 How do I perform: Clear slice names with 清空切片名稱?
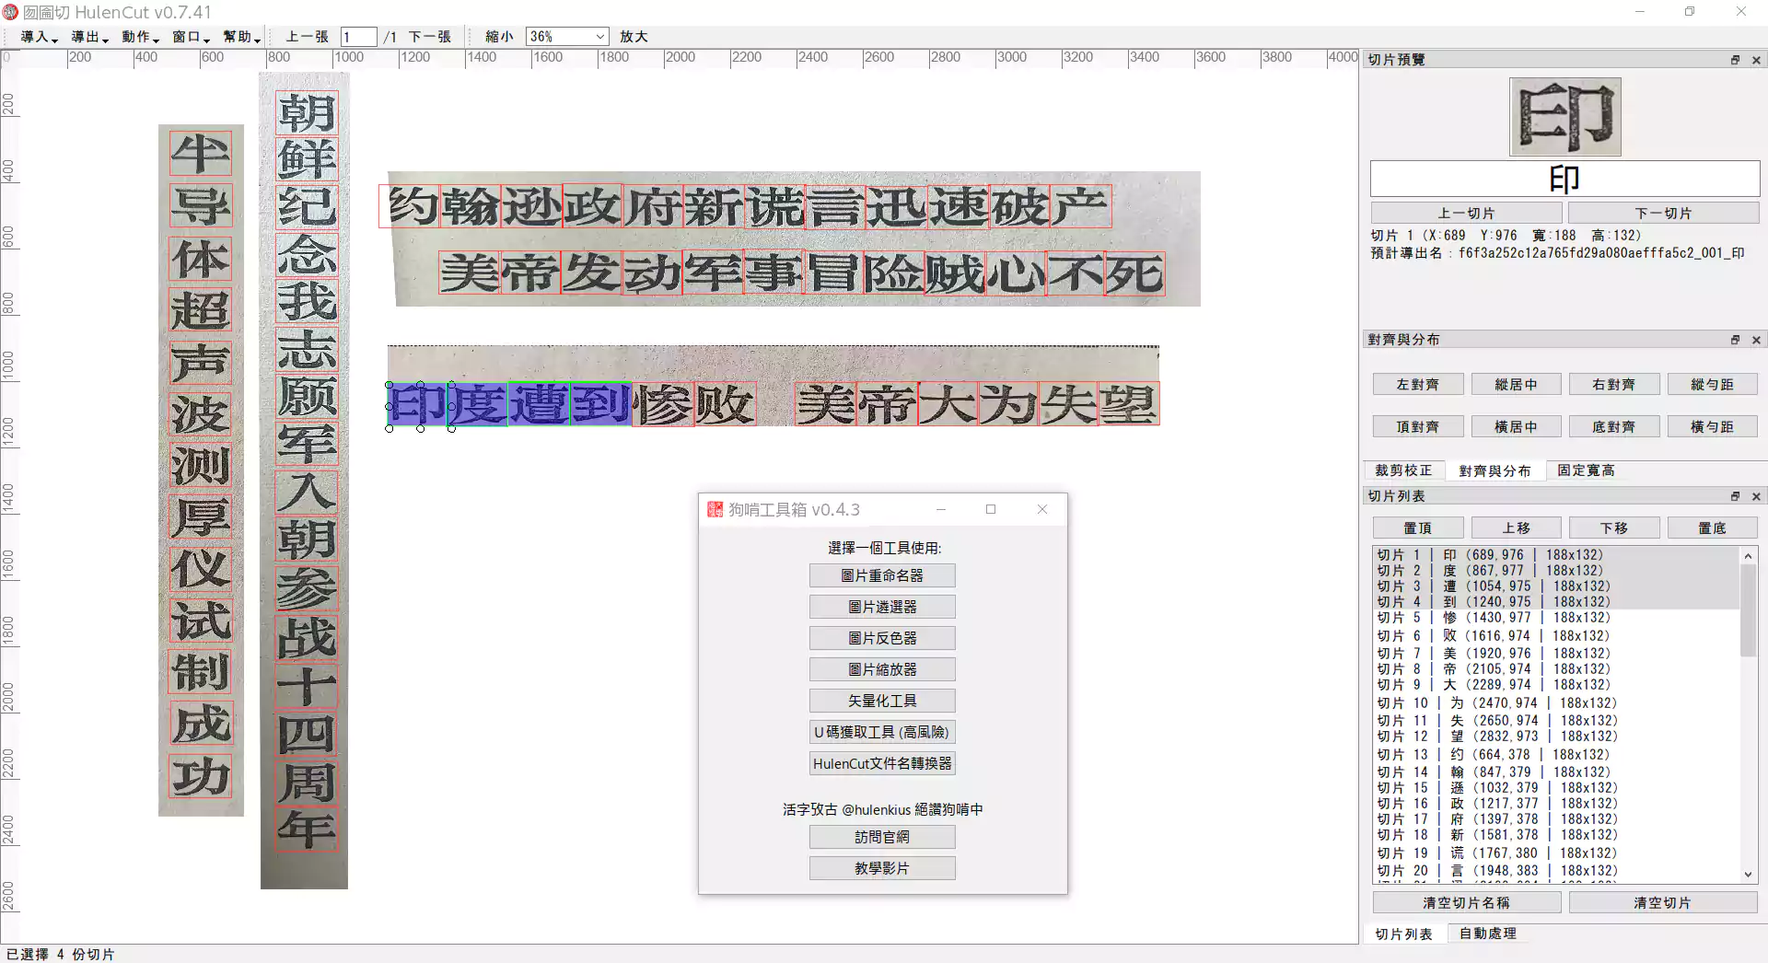point(1467,903)
